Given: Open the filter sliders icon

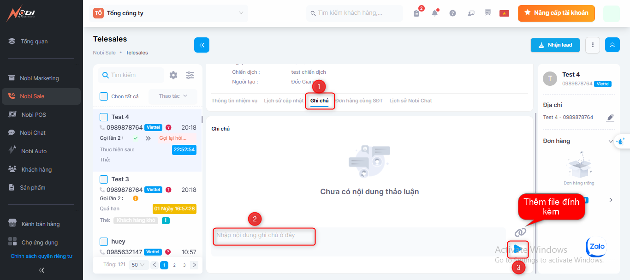Looking at the screenshot, I should 190,75.
